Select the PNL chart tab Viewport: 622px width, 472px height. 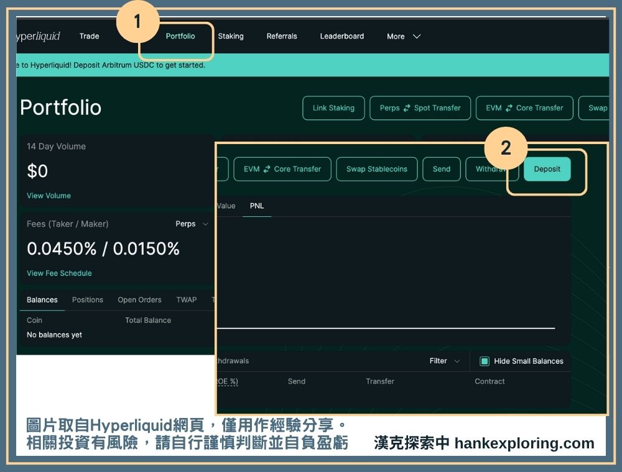click(x=256, y=206)
